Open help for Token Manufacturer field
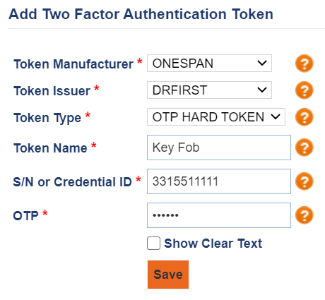This screenshot has height=300, width=325. (x=304, y=64)
